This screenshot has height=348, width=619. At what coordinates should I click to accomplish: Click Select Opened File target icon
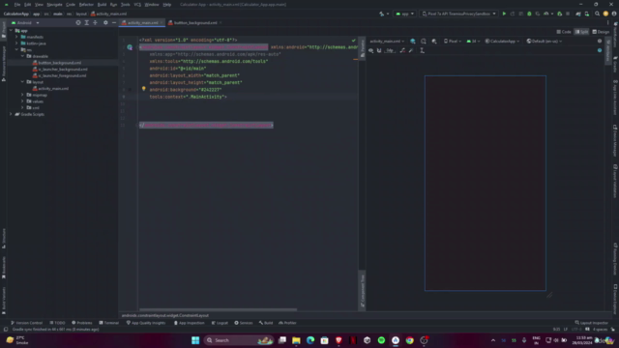click(x=78, y=23)
